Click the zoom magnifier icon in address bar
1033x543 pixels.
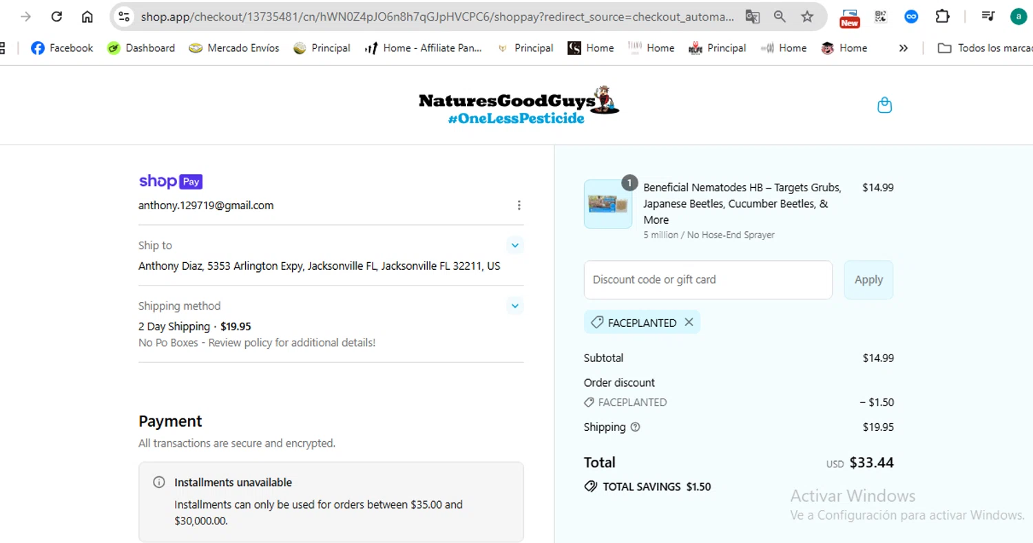[780, 17]
